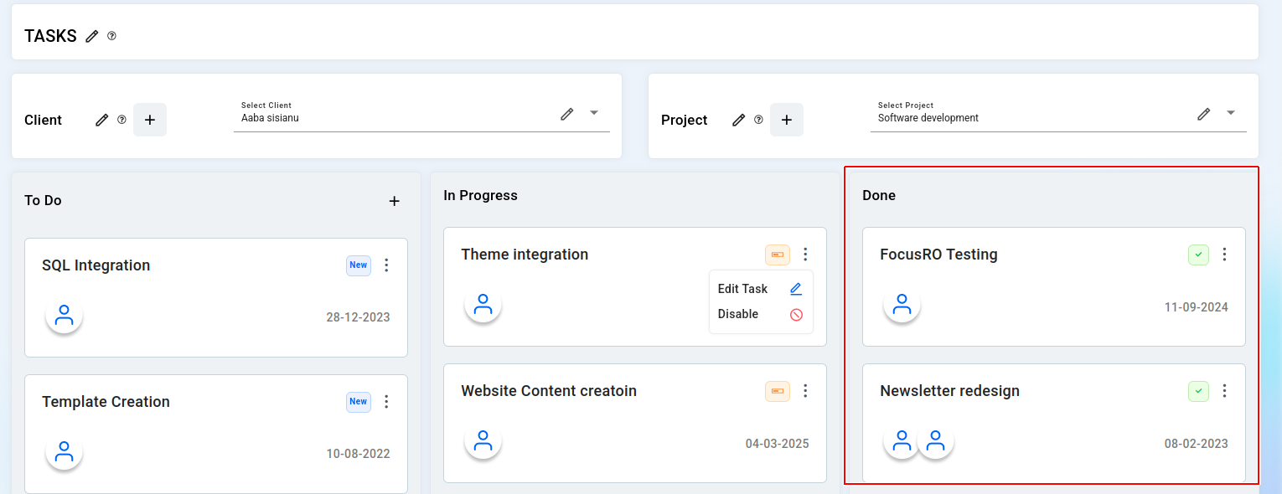
Task: Click the plus button in Client panel
Action: pyautogui.click(x=150, y=120)
